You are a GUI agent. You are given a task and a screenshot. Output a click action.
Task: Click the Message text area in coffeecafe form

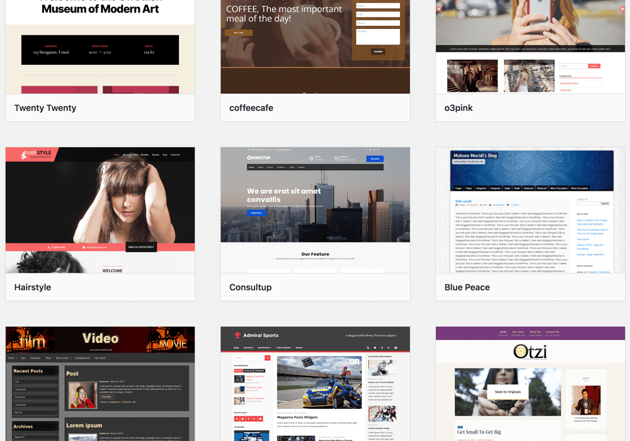[x=378, y=37]
